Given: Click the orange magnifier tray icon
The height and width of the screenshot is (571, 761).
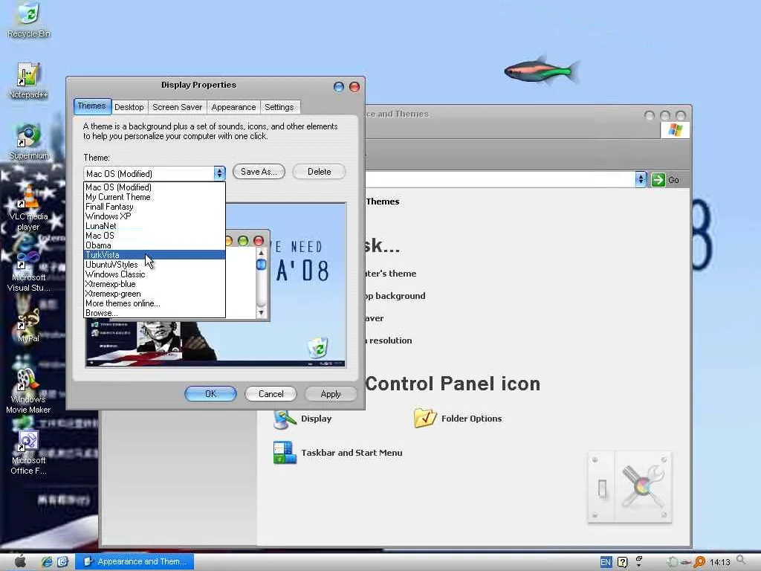Looking at the screenshot, I should pyautogui.click(x=699, y=562).
